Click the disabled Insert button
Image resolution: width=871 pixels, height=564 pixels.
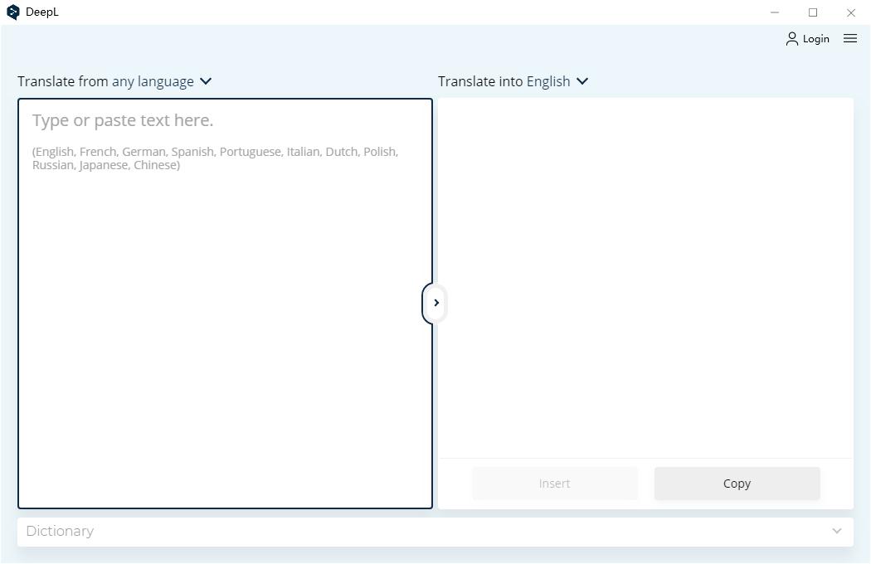coord(554,484)
